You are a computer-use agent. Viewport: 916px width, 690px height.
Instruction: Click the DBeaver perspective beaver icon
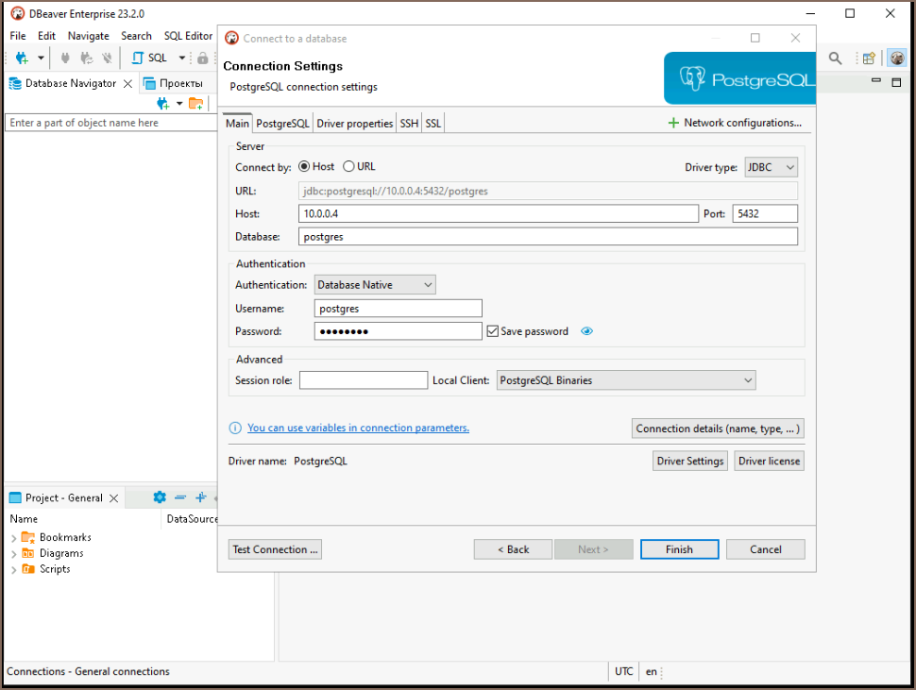[x=896, y=59]
